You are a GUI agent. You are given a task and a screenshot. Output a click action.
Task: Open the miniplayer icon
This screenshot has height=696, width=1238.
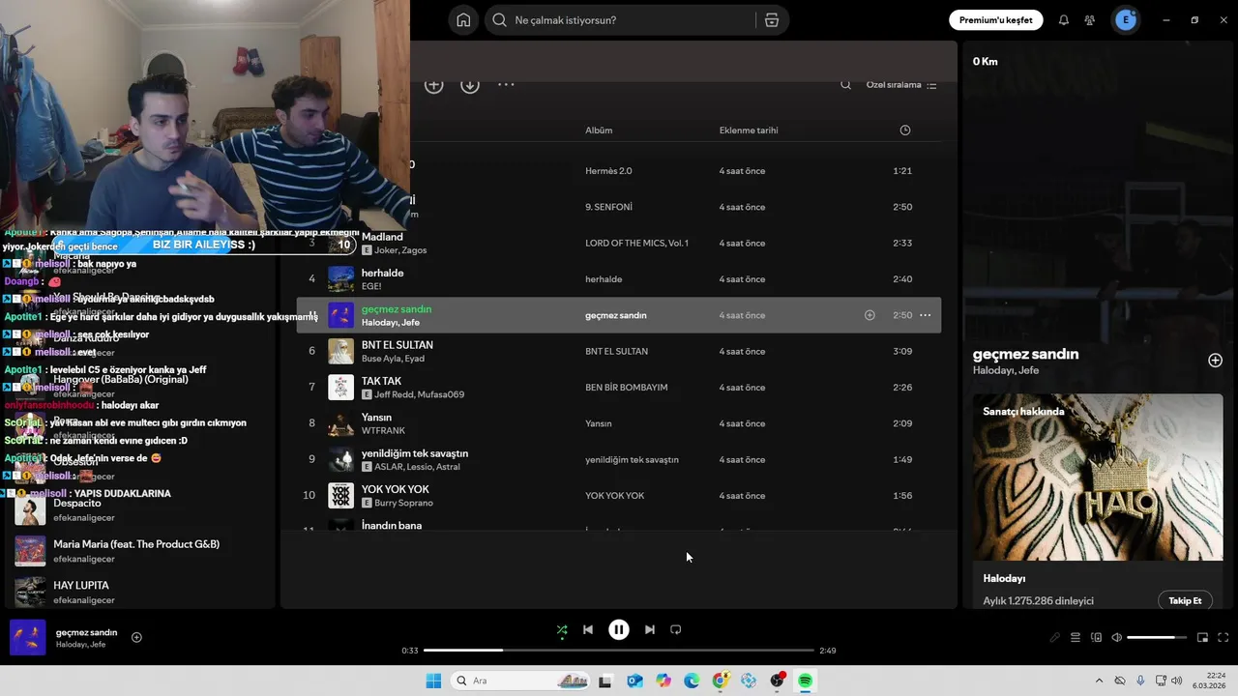click(1202, 637)
